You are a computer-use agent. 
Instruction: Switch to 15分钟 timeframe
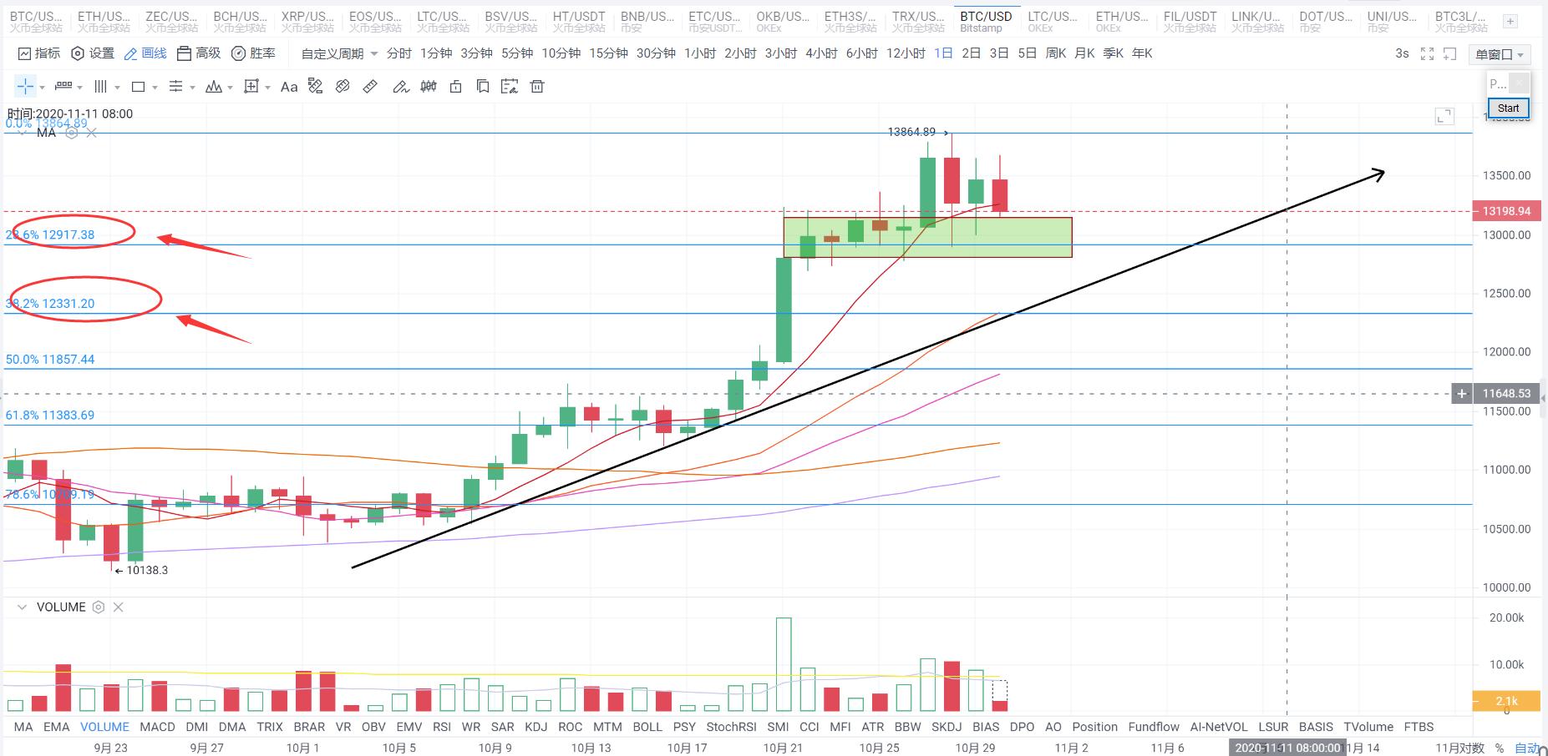(x=608, y=54)
